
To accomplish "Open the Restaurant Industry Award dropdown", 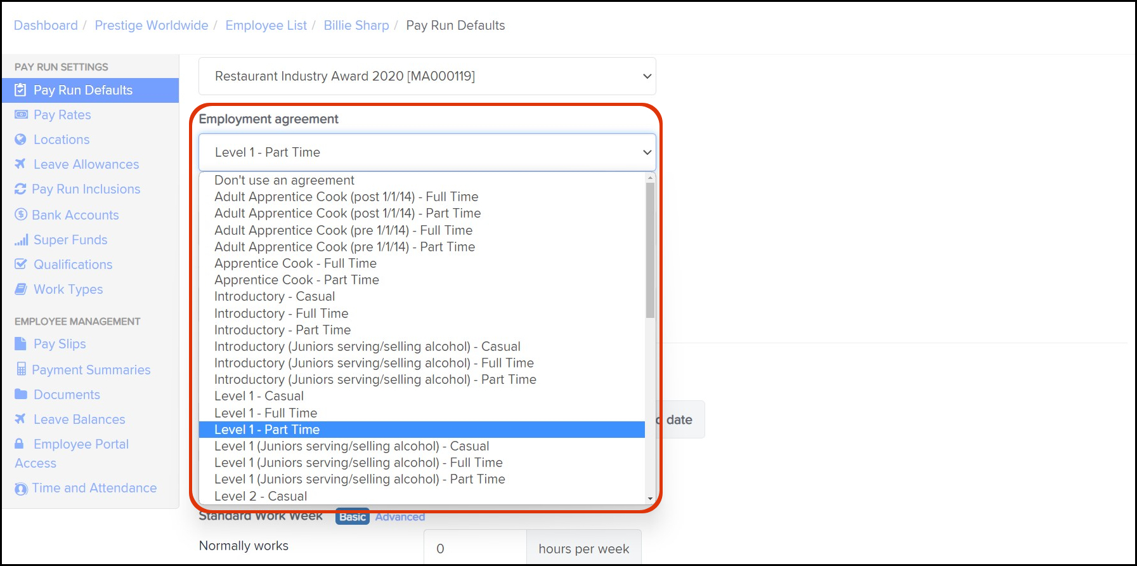I will (x=427, y=76).
